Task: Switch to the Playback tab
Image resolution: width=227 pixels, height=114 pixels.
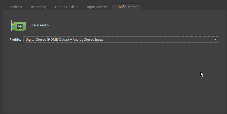Action: coord(15,7)
